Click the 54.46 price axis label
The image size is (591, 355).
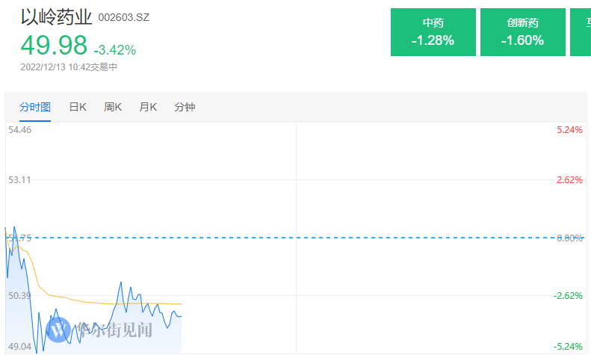(x=20, y=130)
